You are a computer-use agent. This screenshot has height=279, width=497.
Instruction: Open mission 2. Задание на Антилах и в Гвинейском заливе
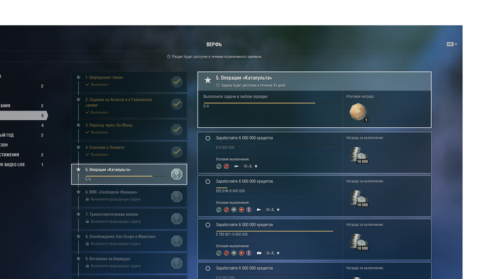tap(129, 105)
